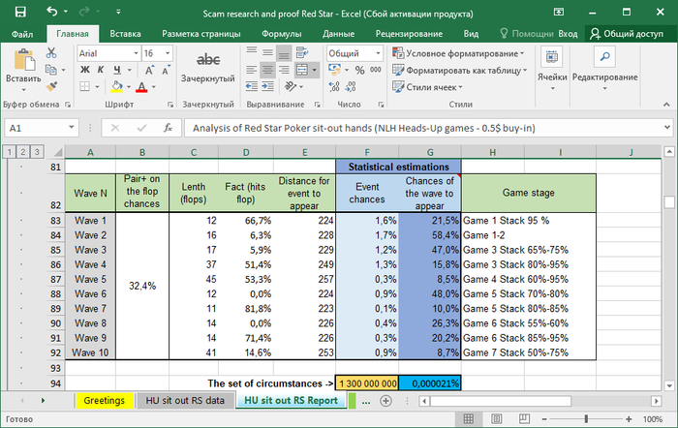Collapse the ribbon with the chevron
This screenshot has width=678, height=428.
[x=666, y=105]
